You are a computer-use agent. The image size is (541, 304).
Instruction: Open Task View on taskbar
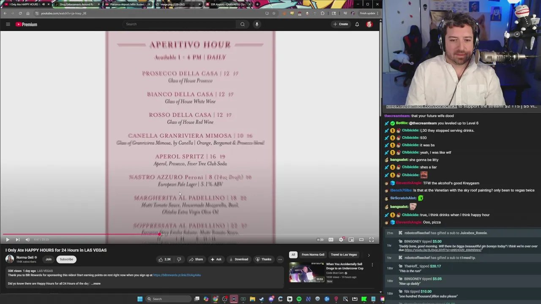[x=197, y=299]
